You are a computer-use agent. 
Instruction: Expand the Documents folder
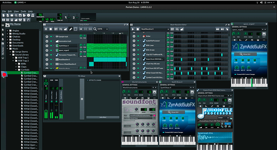tap(7, 43)
